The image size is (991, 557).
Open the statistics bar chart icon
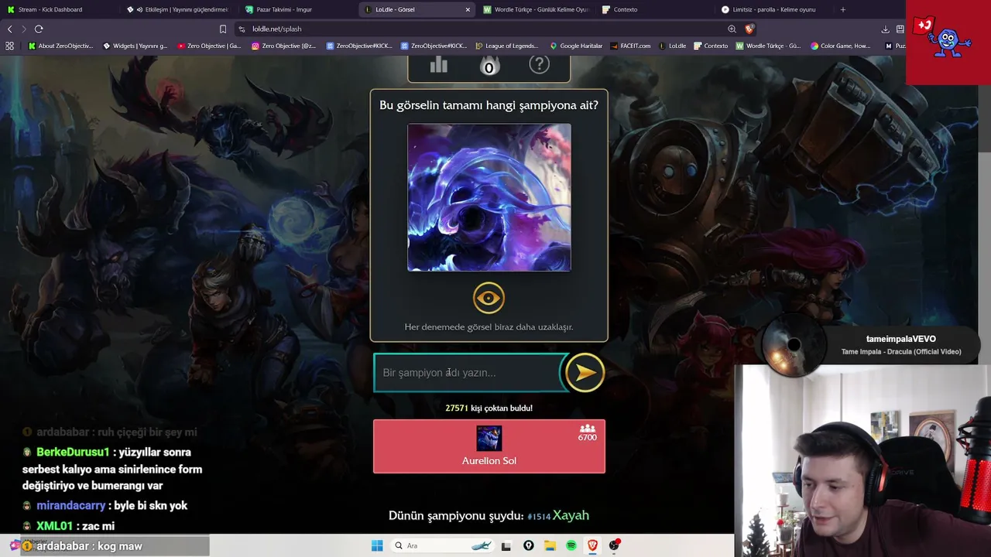pyautogui.click(x=439, y=65)
